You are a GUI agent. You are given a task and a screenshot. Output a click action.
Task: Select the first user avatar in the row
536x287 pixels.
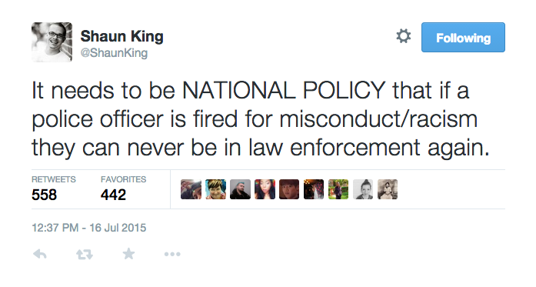[x=191, y=189]
